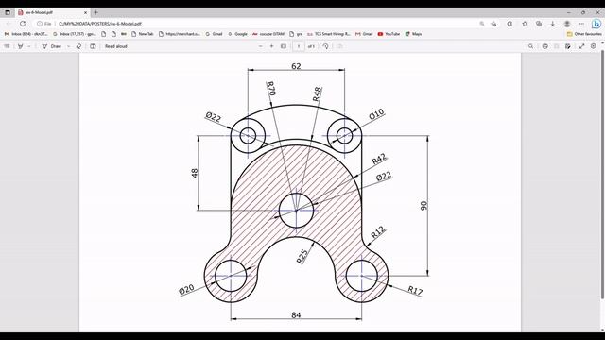
Task: Click the Fit to width icon
Action: (x=284, y=46)
